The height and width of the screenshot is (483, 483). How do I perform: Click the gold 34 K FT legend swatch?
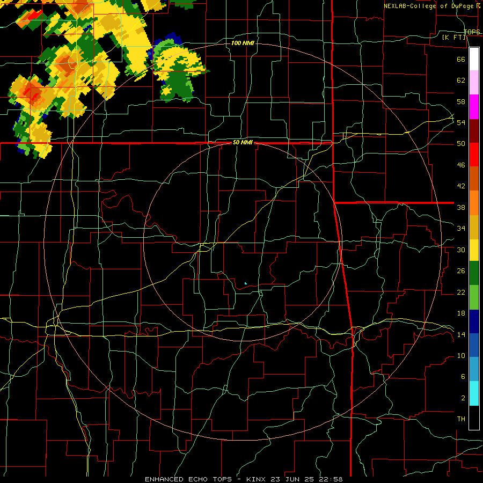pos(474,227)
